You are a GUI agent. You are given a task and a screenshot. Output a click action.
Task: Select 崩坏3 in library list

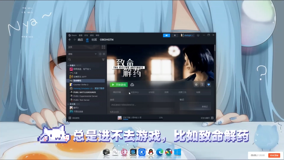[x=86, y=108]
